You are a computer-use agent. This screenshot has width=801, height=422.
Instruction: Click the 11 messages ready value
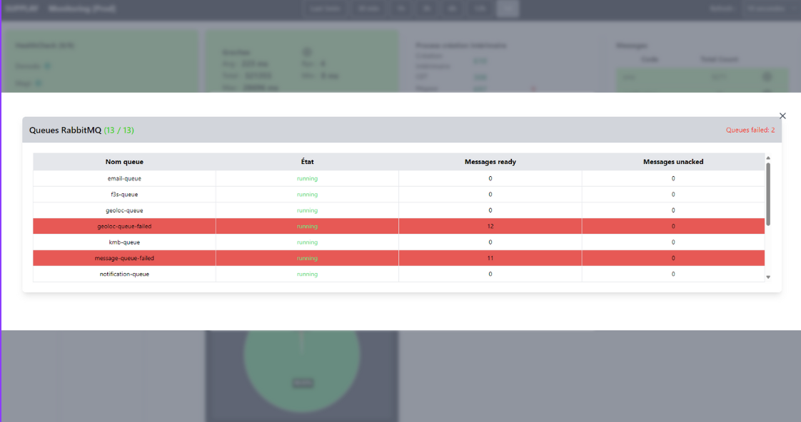pos(490,258)
